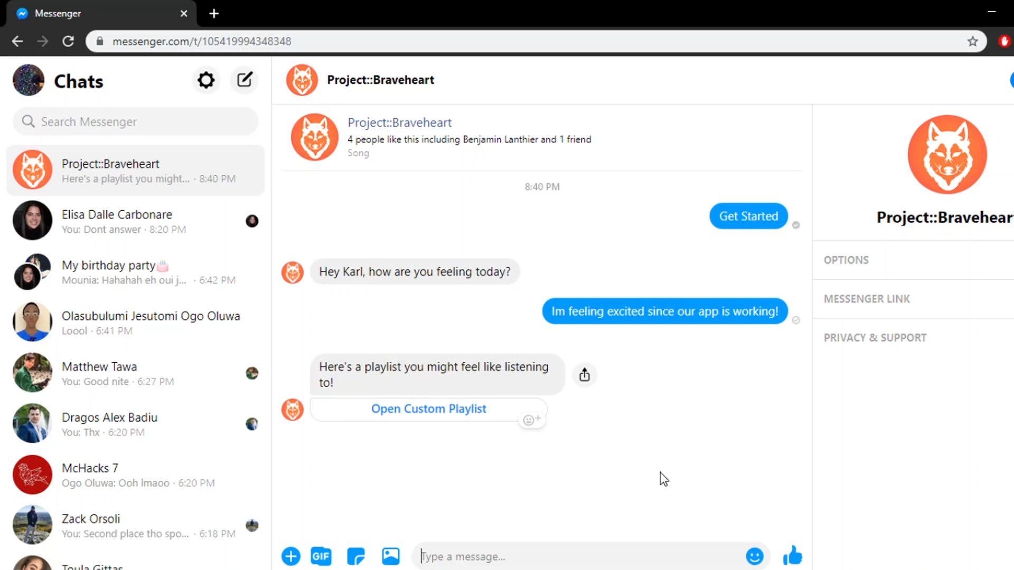
Task: Click the Search Messenger field
Action: point(135,122)
